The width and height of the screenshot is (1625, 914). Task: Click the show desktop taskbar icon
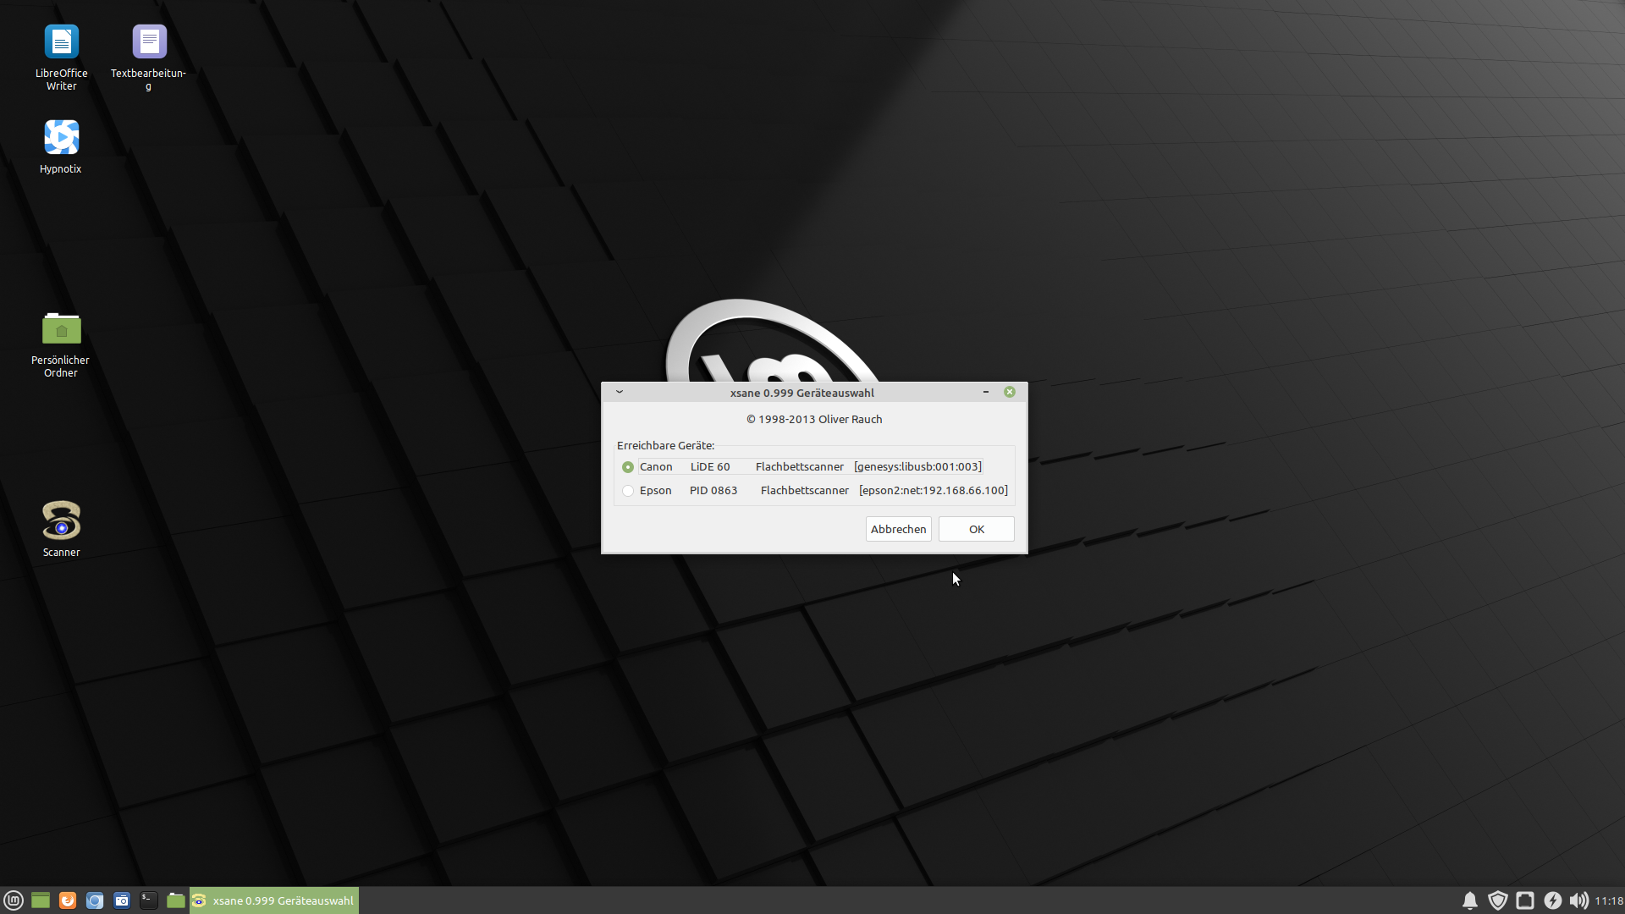[x=41, y=900]
